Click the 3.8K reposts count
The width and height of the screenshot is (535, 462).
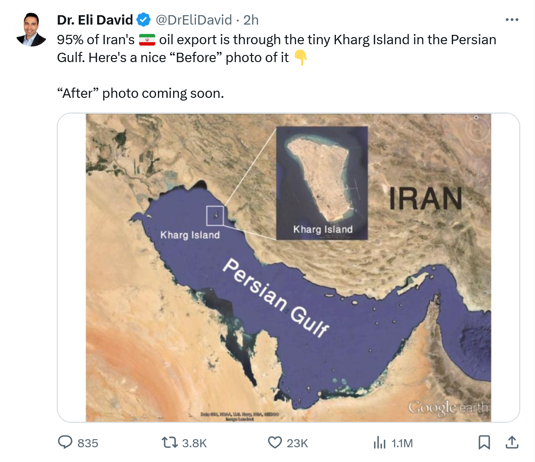pyautogui.click(x=195, y=443)
